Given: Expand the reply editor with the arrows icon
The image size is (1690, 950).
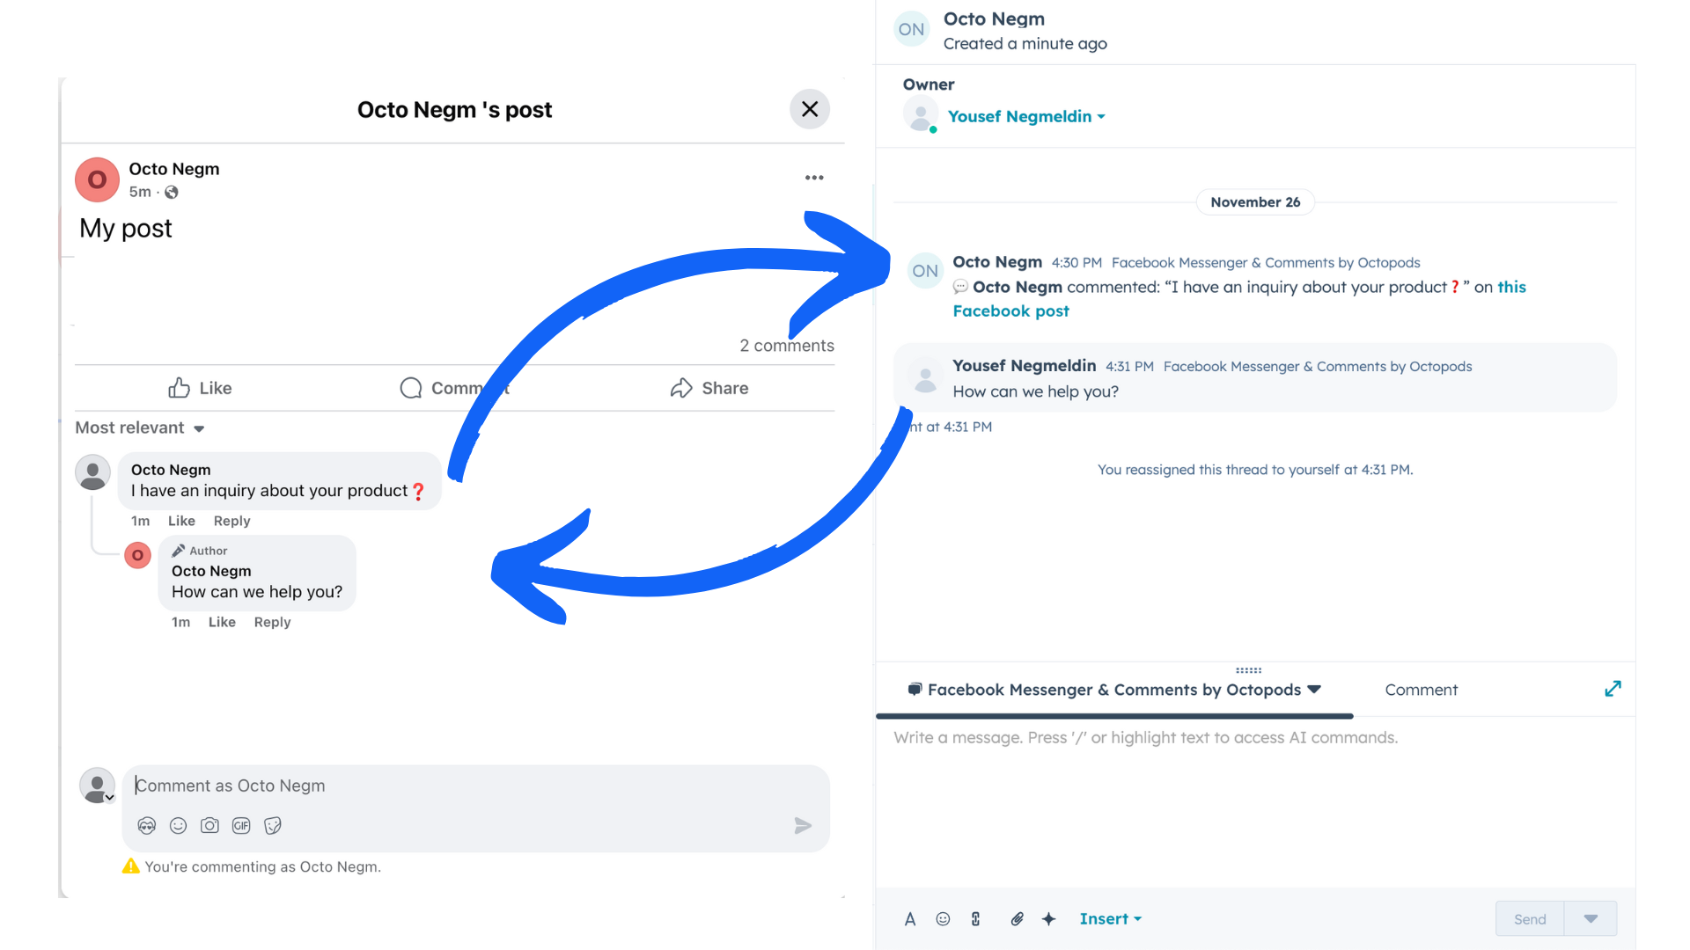Looking at the screenshot, I should pos(1613,689).
